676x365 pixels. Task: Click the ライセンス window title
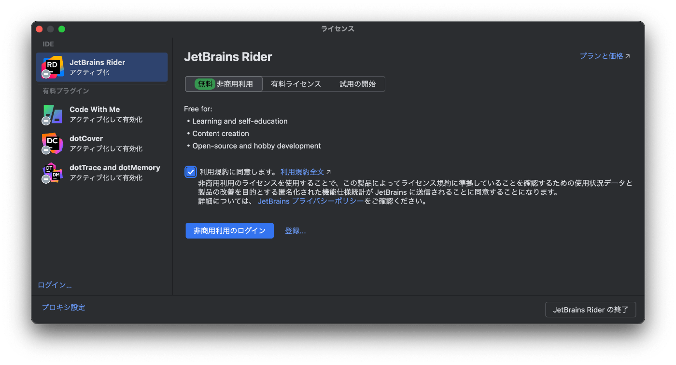(338, 29)
